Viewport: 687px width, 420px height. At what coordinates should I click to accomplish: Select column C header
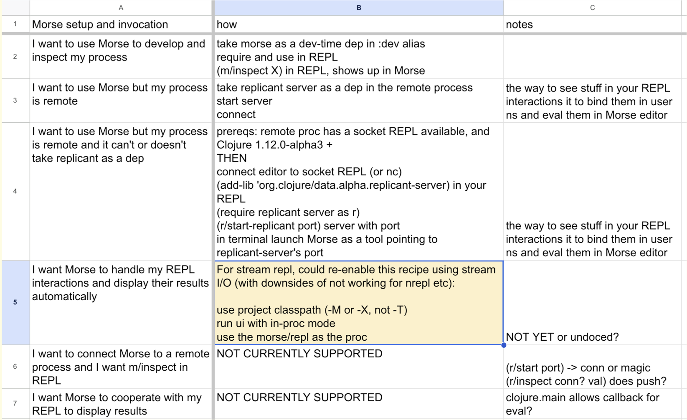click(x=593, y=7)
